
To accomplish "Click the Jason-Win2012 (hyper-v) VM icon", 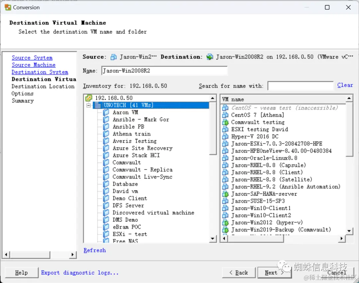I will pyautogui.click(x=225, y=222).
